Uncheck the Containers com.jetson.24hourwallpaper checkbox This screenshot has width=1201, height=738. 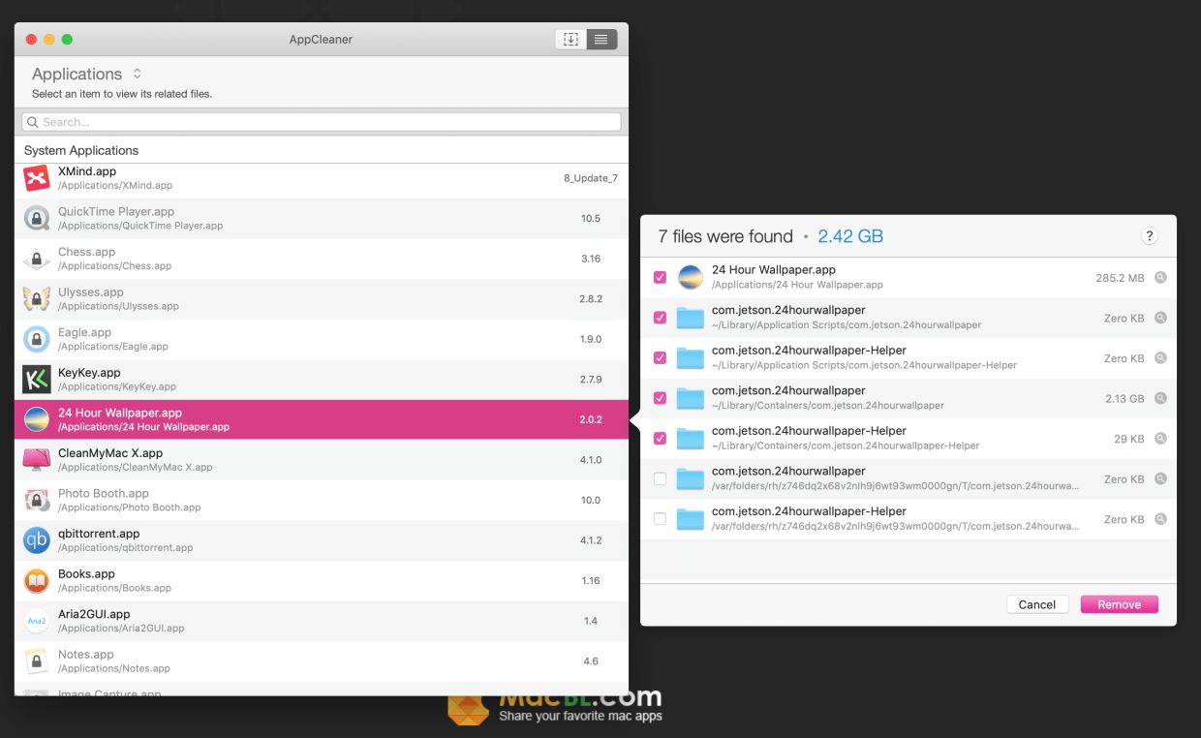[661, 398]
